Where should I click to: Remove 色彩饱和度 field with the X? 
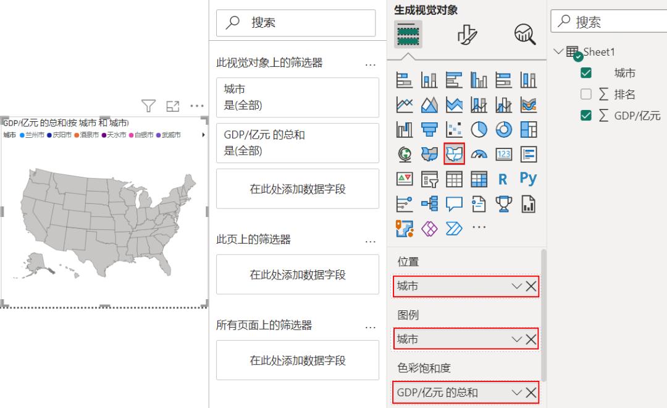click(532, 392)
